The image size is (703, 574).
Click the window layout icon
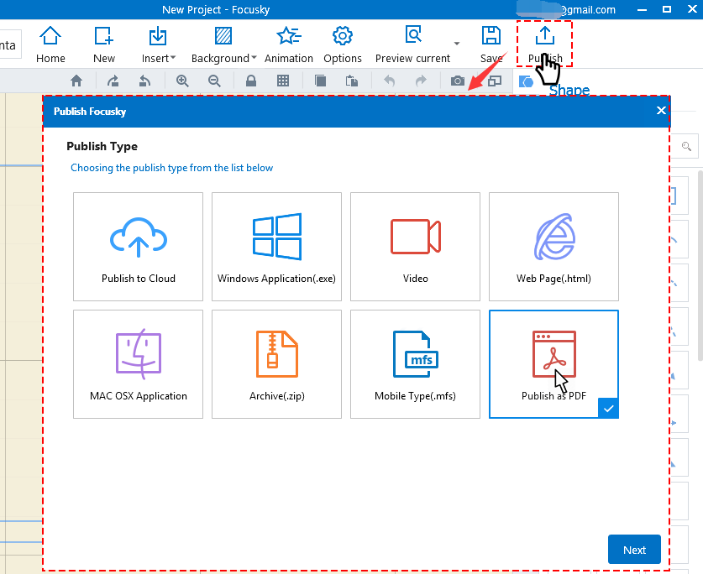click(495, 81)
